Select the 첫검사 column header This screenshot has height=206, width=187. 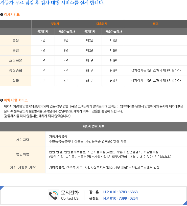tap(55, 24)
